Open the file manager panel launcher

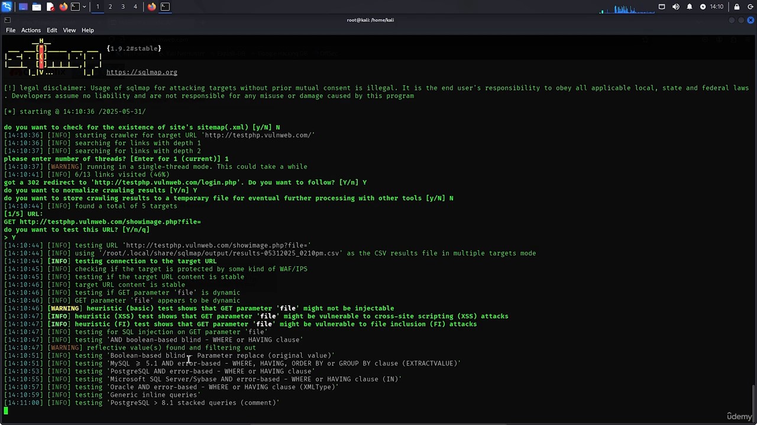pos(37,6)
